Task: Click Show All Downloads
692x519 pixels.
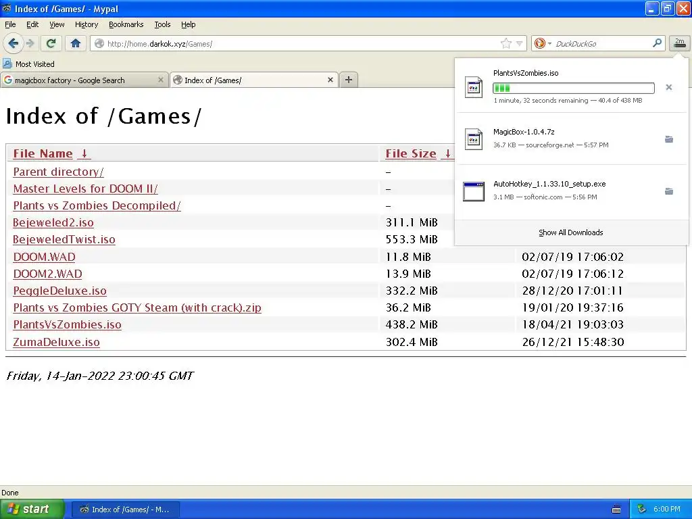Action: 570,232
